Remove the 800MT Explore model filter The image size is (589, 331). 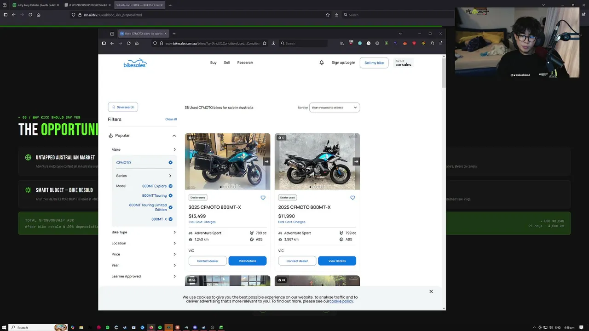[x=170, y=186]
